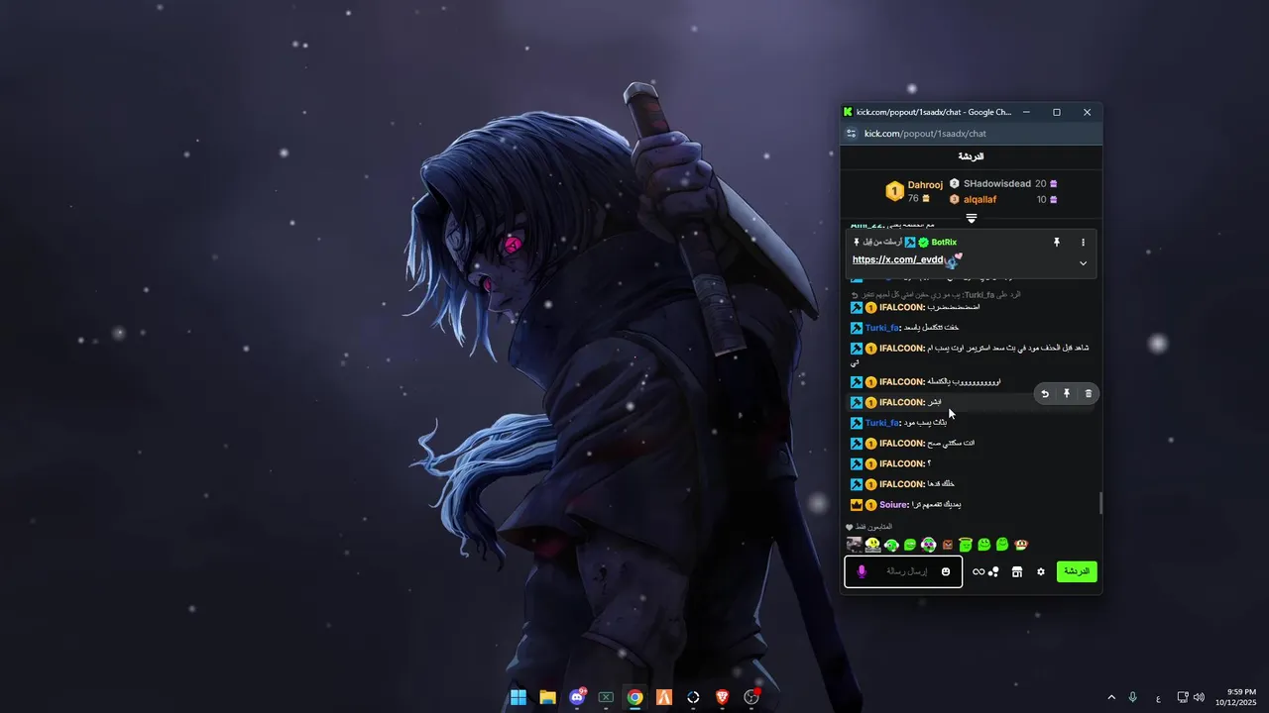
Task: Click the message input field
Action: (x=903, y=571)
